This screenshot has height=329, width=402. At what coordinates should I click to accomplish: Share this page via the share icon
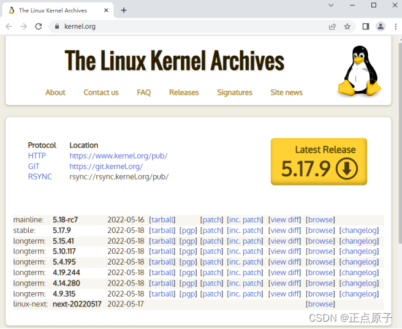332,26
